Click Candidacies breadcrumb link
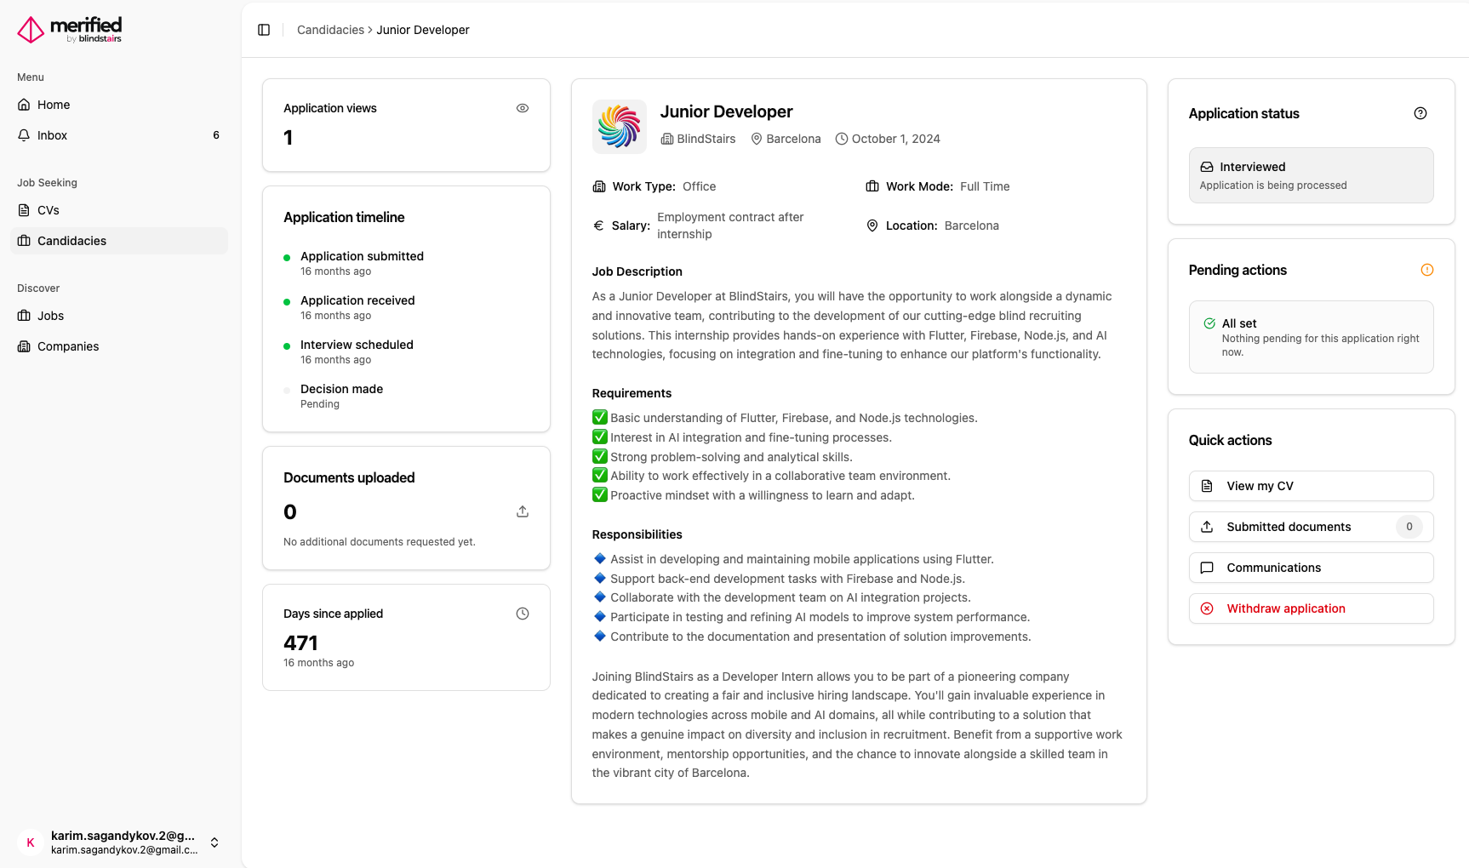Image resolution: width=1469 pixels, height=868 pixels. (330, 30)
